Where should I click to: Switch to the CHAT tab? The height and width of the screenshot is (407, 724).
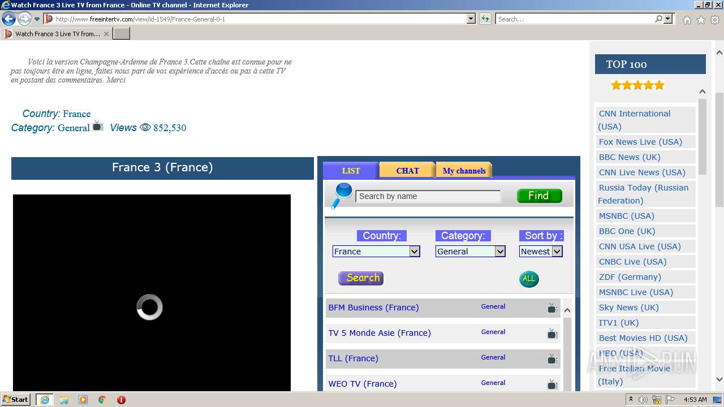point(407,171)
